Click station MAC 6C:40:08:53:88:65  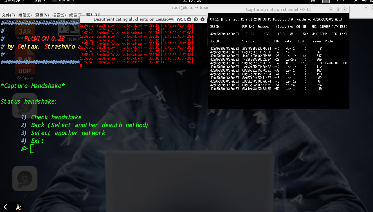click(x=257, y=89)
